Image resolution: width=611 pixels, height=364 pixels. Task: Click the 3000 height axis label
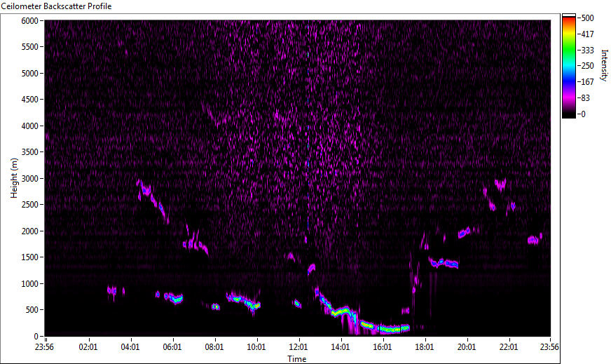pyautogui.click(x=30, y=179)
